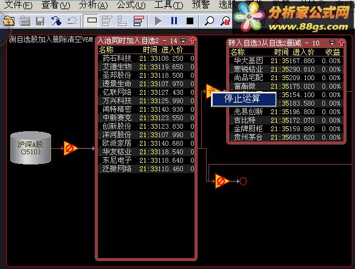The image size is (355, 269).
Task: Select the 寒锐钴业 row
Action: (x=286, y=69)
